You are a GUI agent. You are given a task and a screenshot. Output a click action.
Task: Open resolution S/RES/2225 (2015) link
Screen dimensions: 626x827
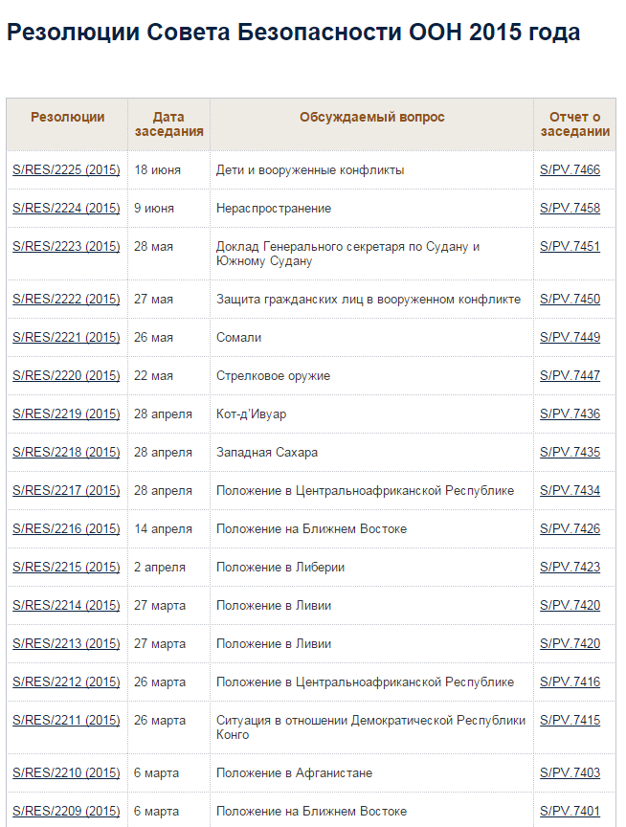click(66, 169)
